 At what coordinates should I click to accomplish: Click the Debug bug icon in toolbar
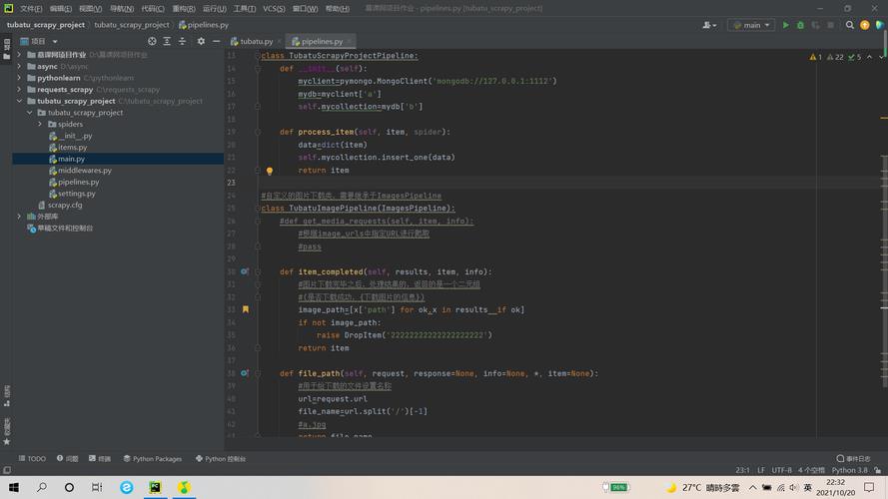pos(800,25)
